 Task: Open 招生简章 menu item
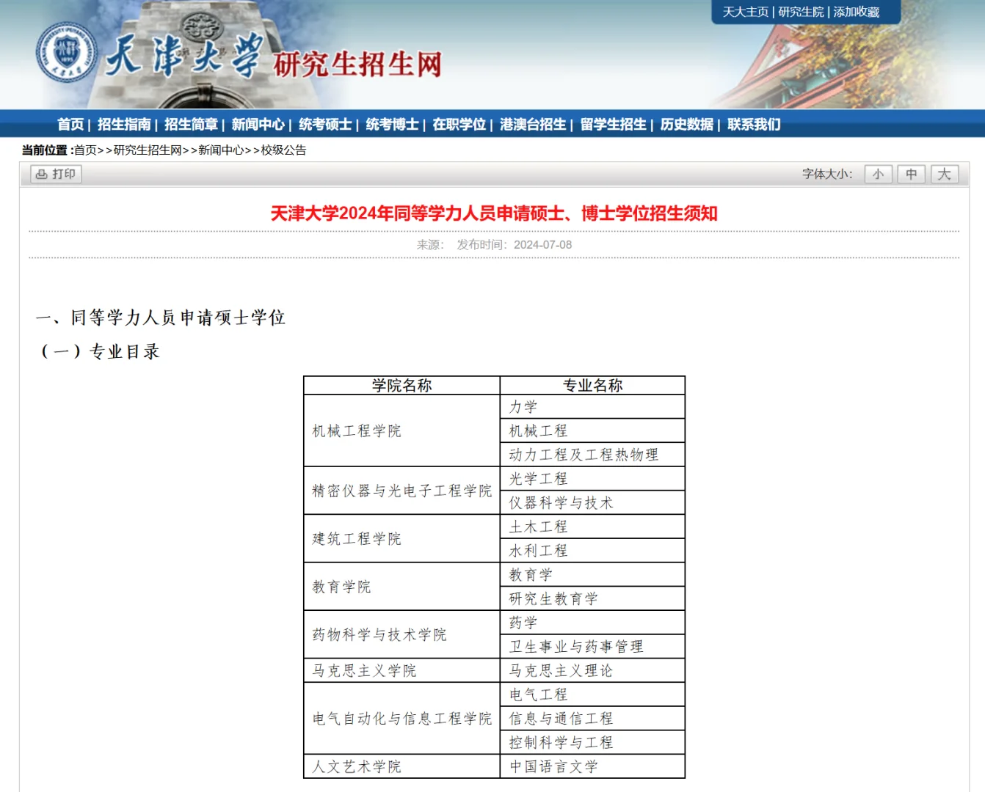[x=191, y=124]
